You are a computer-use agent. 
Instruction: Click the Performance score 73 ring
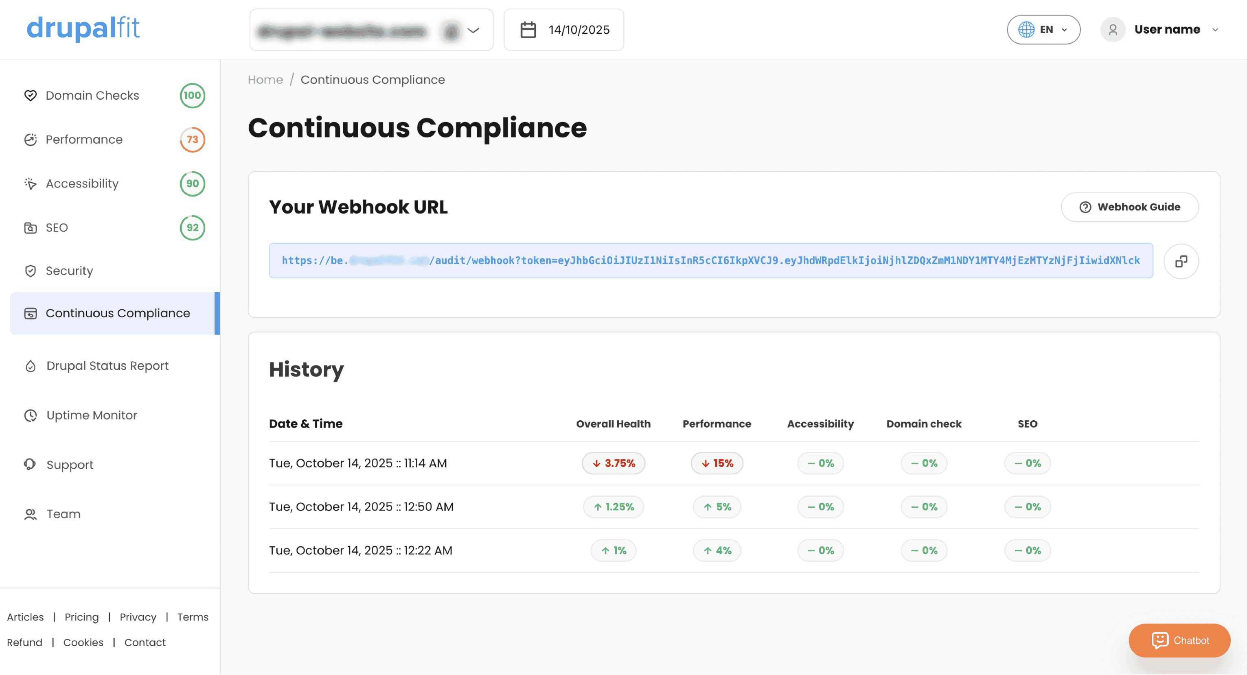(192, 140)
